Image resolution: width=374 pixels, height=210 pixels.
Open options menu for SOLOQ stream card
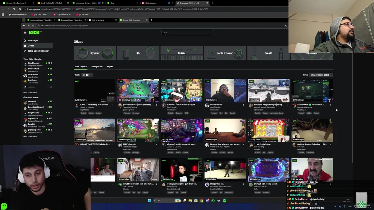click(x=113, y=105)
